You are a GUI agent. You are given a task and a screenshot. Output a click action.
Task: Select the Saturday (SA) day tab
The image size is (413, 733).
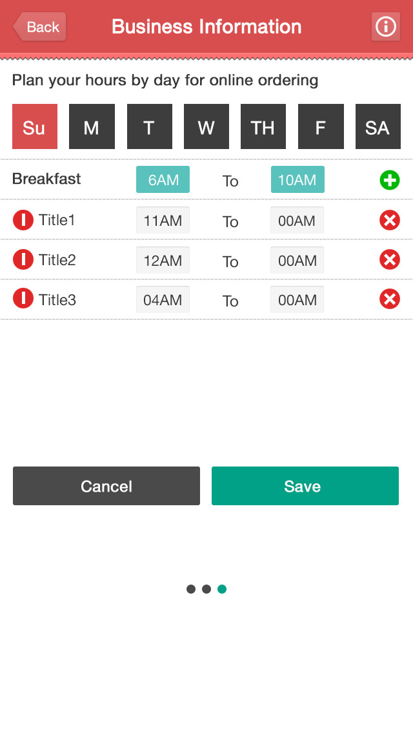[378, 127]
